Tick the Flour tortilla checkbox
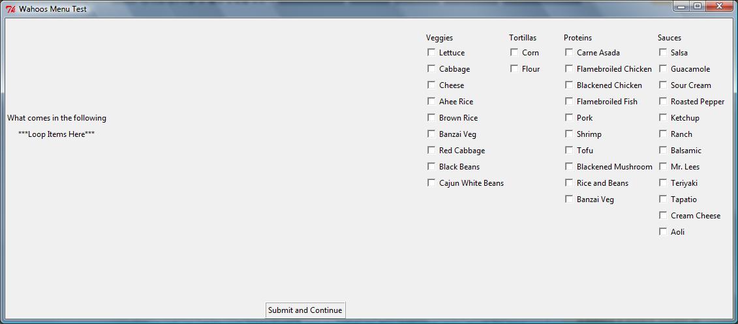Viewport: 738px width, 324px height. [514, 68]
